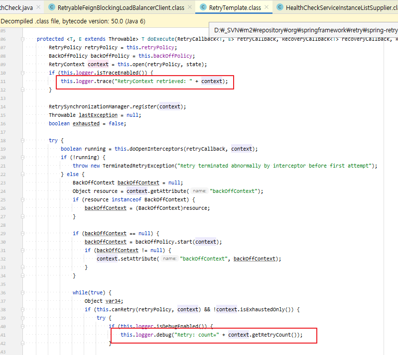Close the RetryTemplate.class tab
The width and height of the screenshot is (398, 355).
coord(266,7)
